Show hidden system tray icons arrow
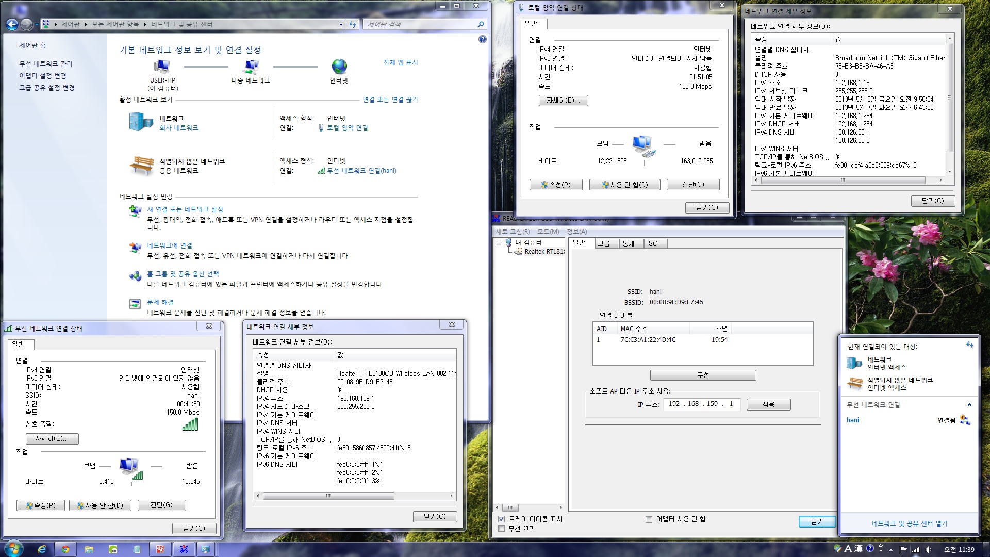The image size is (990, 557). tap(890, 550)
